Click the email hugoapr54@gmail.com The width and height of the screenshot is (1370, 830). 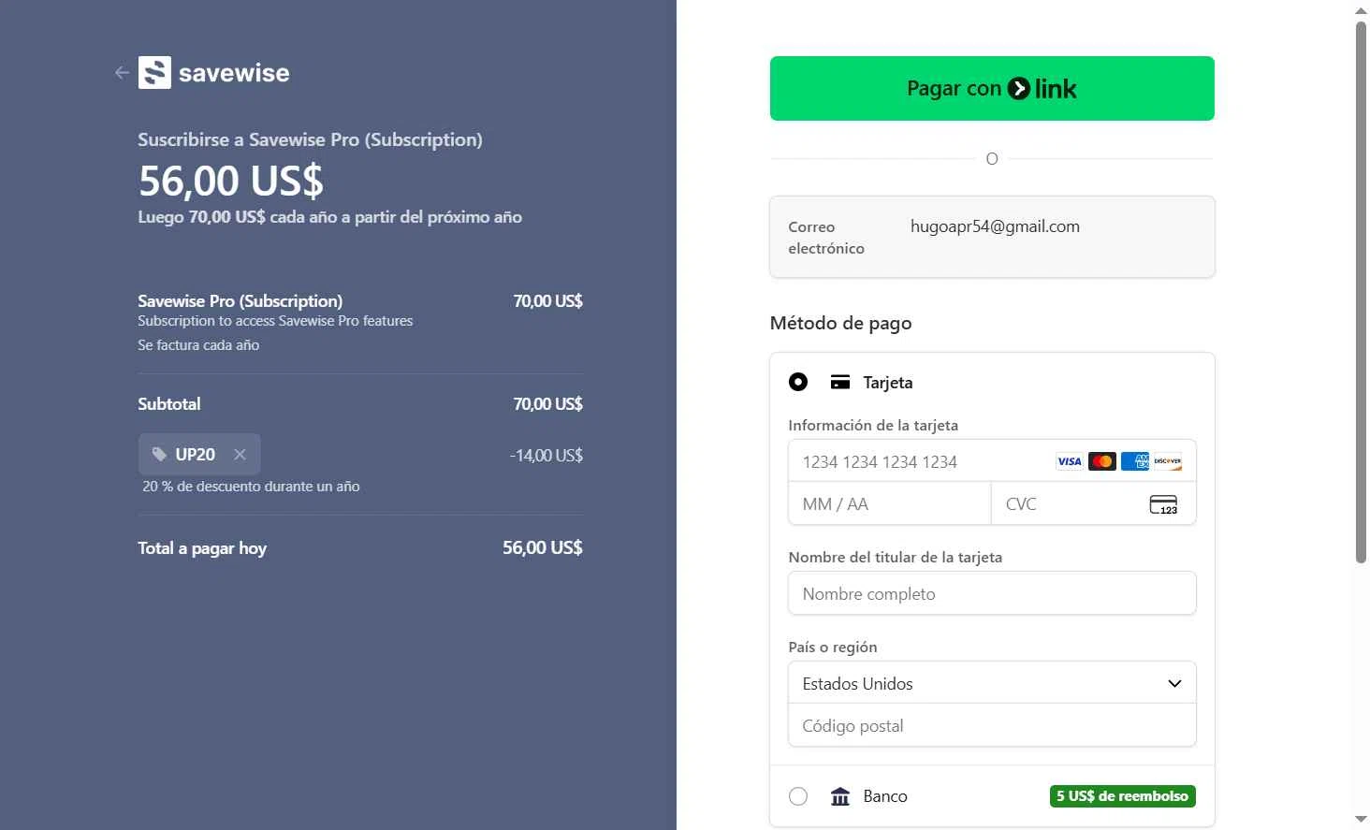click(x=995, y=226)
